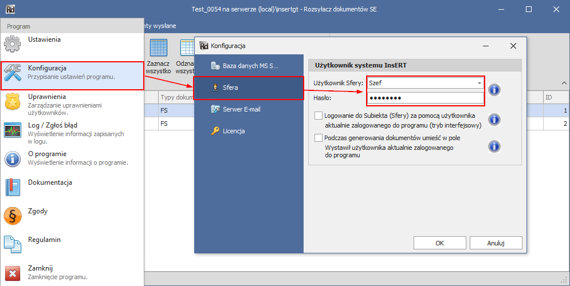Image resolution: width=570 pixels, height=286 pixels.
Task: Click the Uprawnienia badge icon
Action: tap(13, 101)
